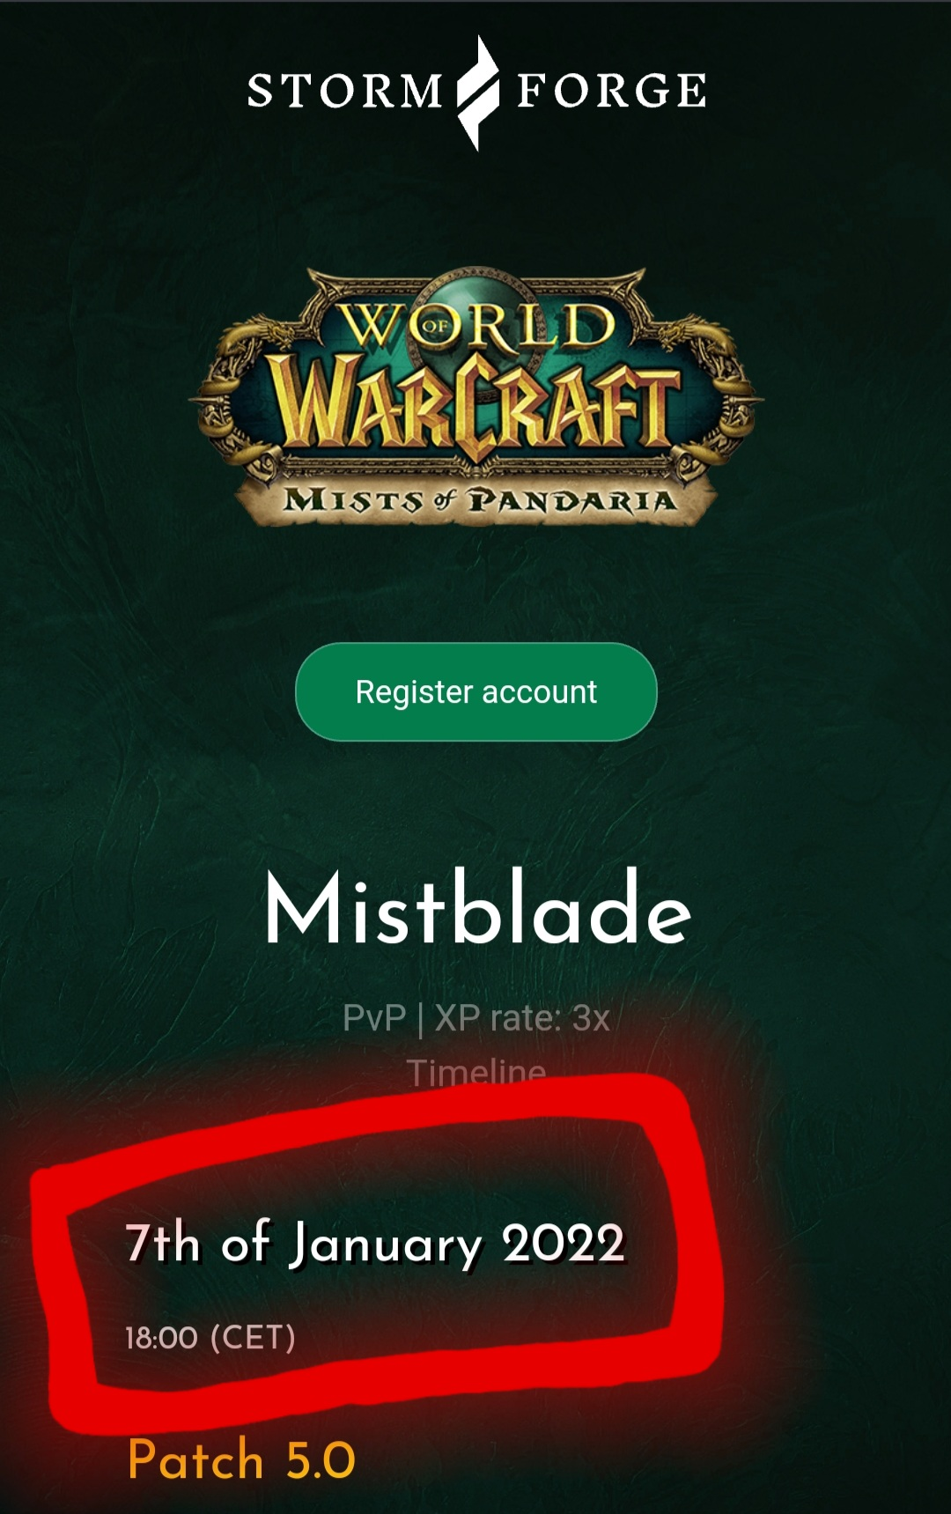Viewport: 951px width, 1514px height.
Task: Tap the FORGE word in the header logo
Action: click(611, 91)
